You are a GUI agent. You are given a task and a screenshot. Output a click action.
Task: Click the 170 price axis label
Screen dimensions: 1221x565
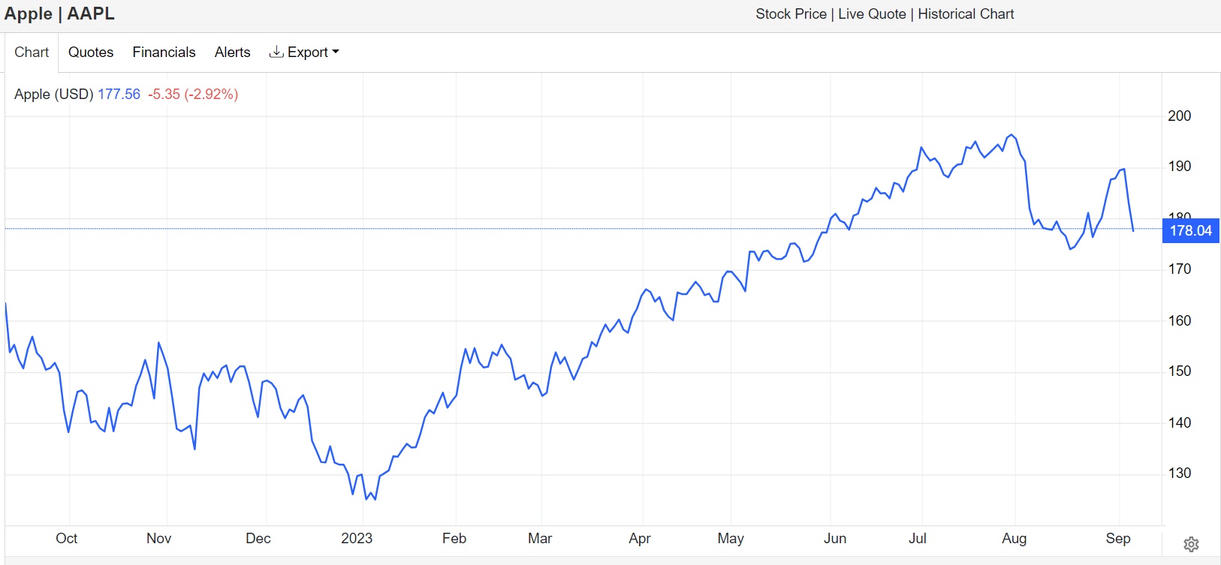coord(1180,269)
